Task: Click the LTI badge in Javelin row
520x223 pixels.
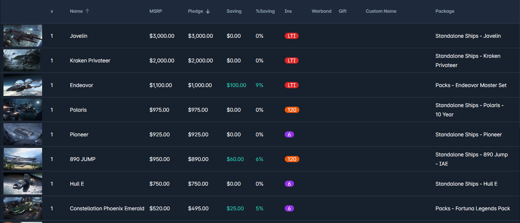Action: [292, 36]
